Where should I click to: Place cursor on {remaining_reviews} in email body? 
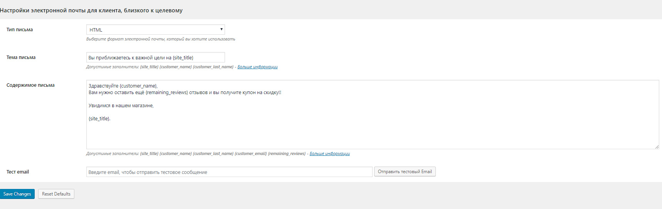167,93
